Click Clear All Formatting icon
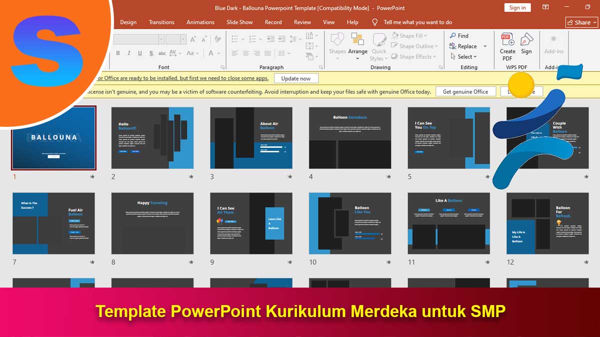The width and height of the screenshot is (600, 337). pos(217,39)
